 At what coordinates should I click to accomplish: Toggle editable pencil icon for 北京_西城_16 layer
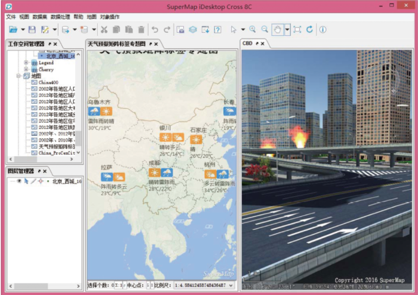(33, 181)
